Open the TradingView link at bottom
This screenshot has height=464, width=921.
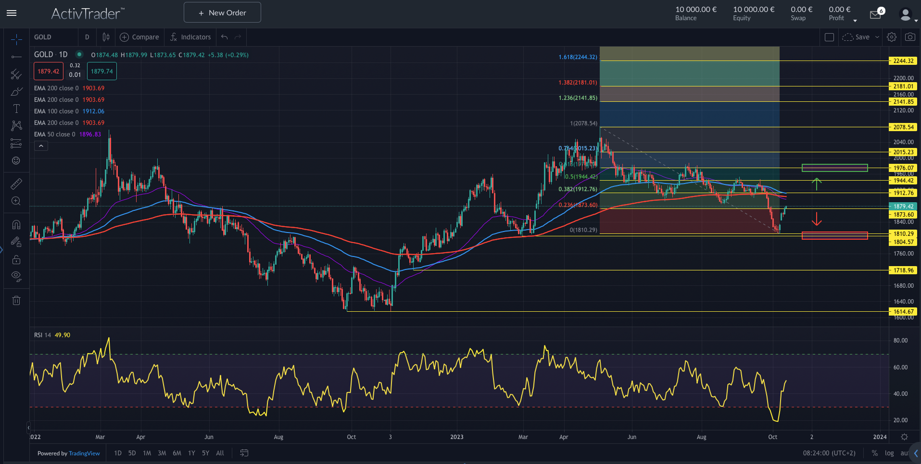(84, 453)
